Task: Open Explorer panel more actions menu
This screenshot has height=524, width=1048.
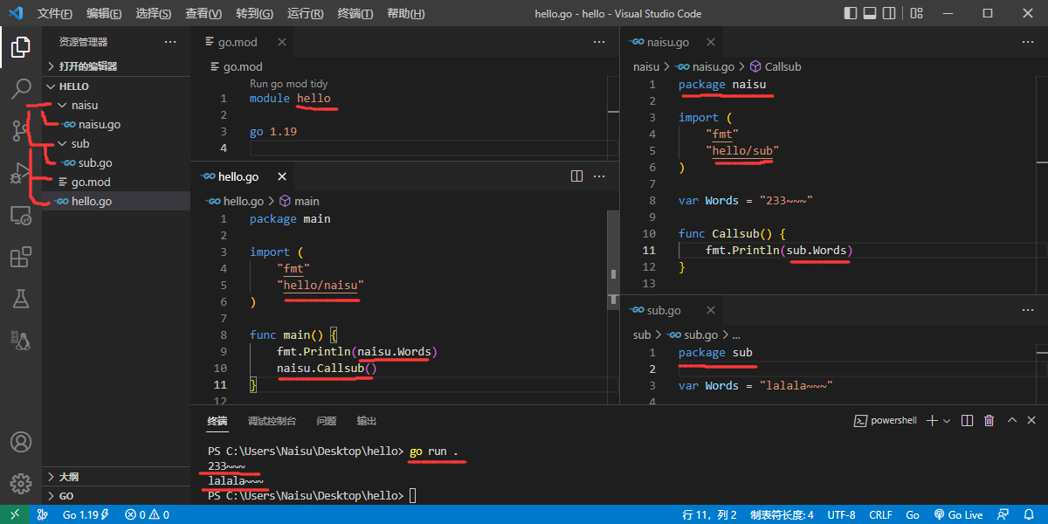Action: [x=170, y=42]
